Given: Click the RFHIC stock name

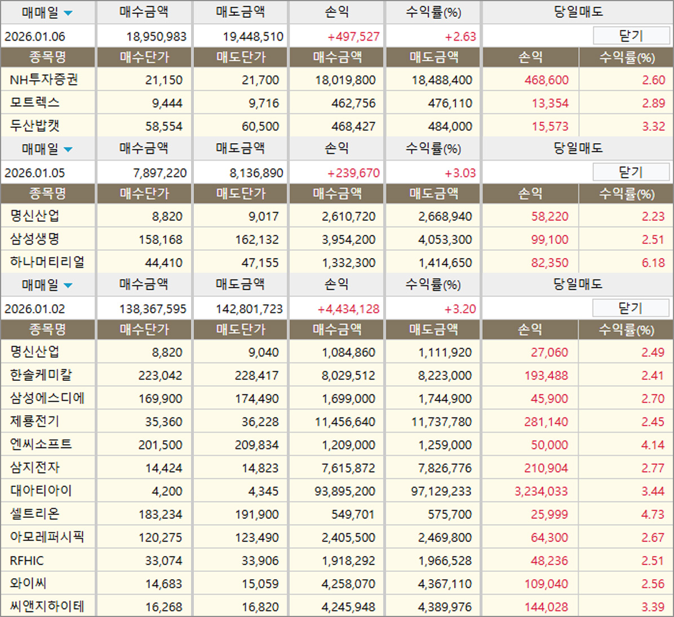Looking at the screenshot, I should [x=26, y=561].
